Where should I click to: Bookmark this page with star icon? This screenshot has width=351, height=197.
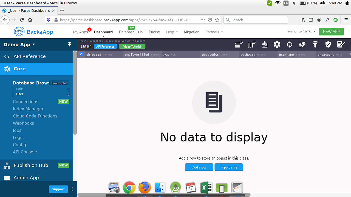coord(217,20)
